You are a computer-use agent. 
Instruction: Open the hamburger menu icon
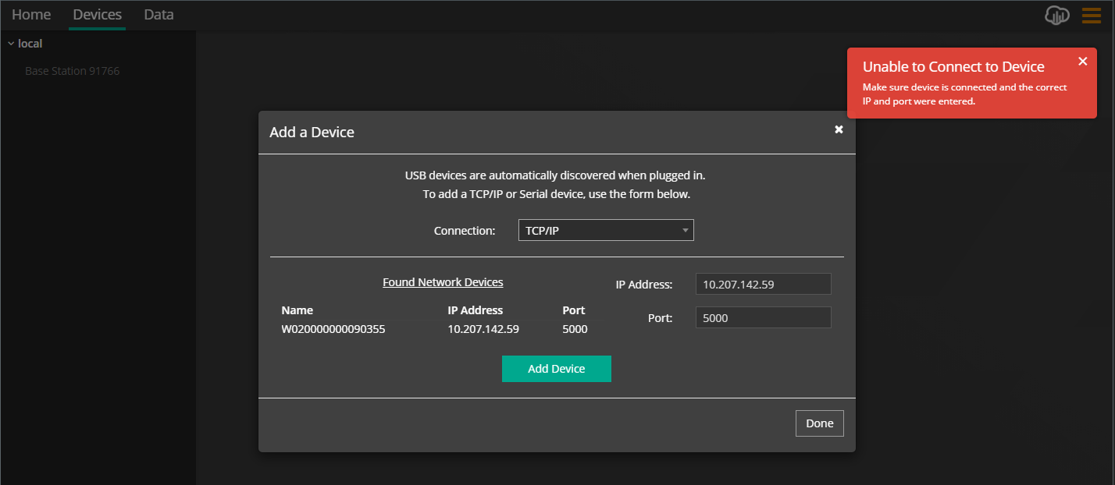pos(1091,15)
